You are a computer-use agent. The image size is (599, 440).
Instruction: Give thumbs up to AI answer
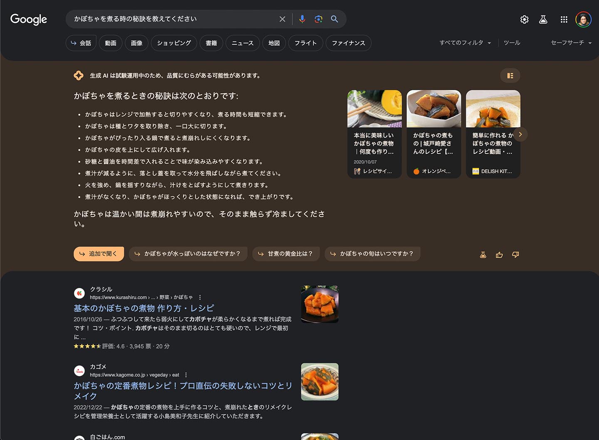(x=500, y=255)
